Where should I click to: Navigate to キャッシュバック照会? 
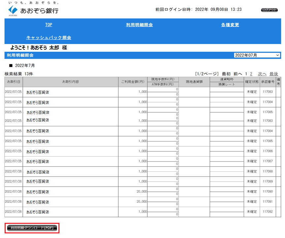[x=49, y=38]
